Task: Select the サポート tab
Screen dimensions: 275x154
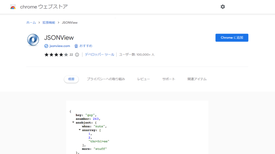Action: point(169,79)
